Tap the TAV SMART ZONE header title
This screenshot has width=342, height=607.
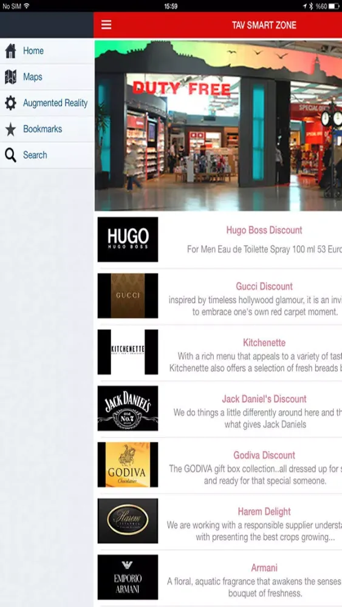(264, 25)
